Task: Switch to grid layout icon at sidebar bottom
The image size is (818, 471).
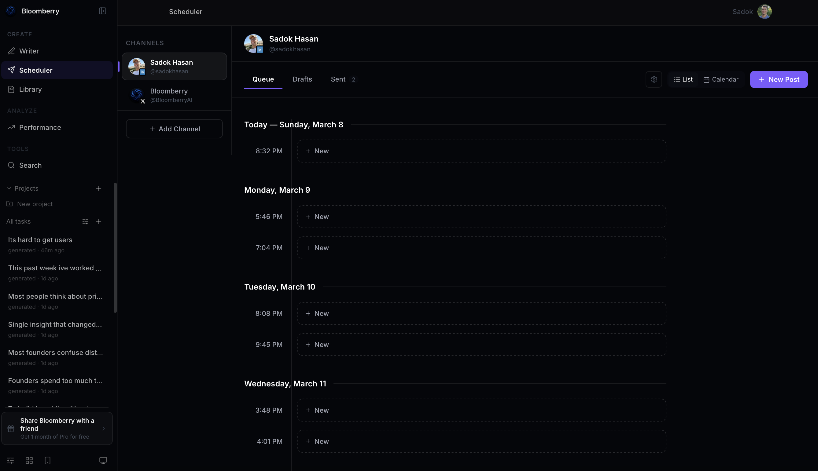Action: (29, 460)
